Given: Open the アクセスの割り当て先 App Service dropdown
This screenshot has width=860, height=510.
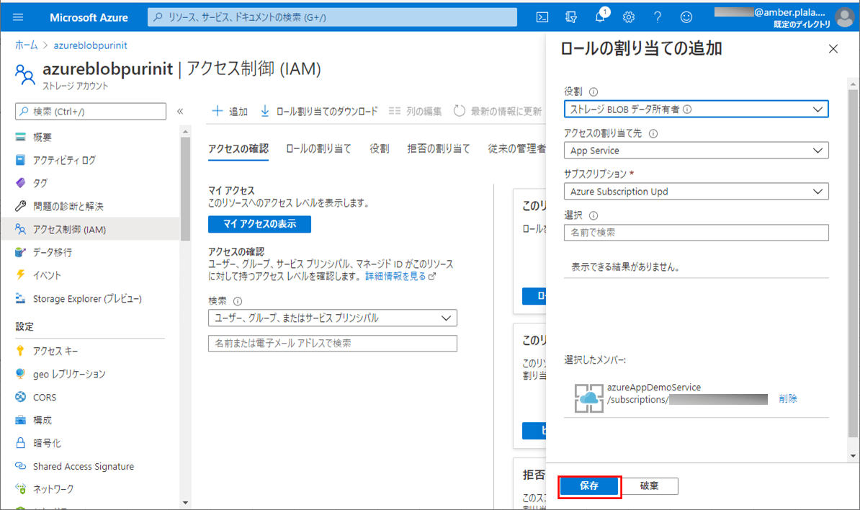Looking at the screenshot, I should 696,151.
